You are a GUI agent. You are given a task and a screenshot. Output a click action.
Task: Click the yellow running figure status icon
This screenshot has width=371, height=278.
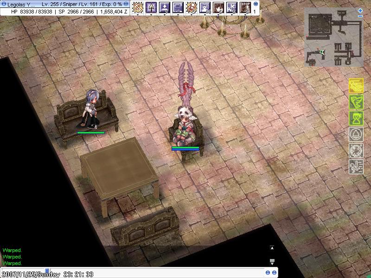point(356,86)
